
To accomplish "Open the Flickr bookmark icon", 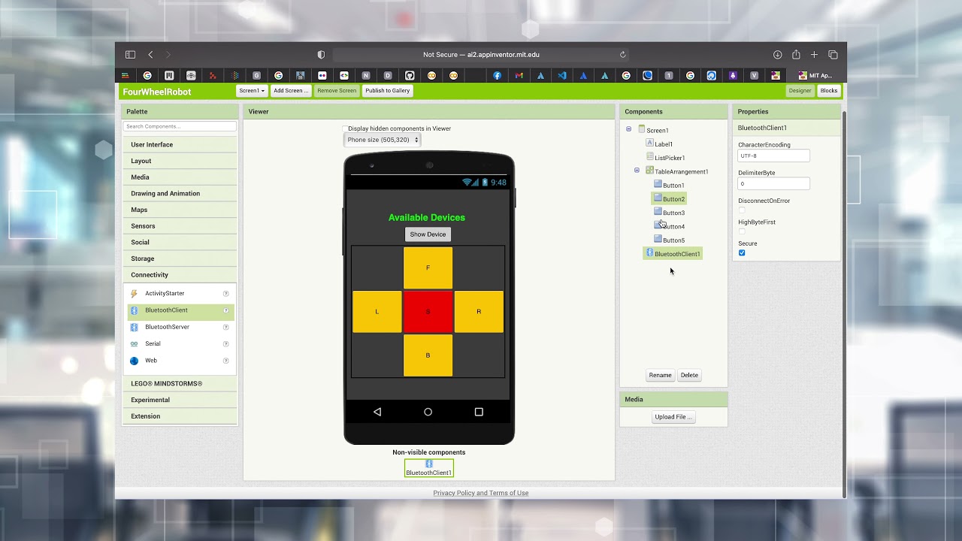I will pyautogui.click(x=322, y=75).
